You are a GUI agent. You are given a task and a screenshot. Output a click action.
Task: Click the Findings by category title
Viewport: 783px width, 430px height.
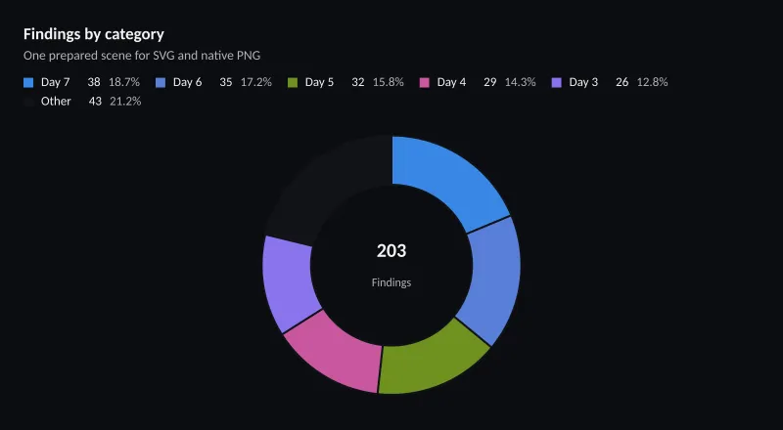[x=94, y=34]
